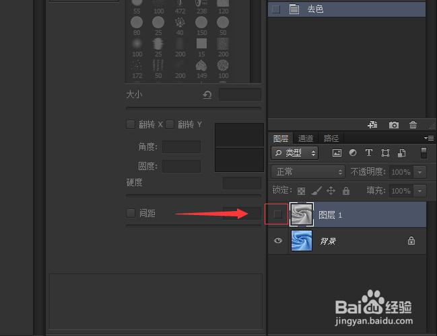437x336 pixels.
Task: Switch to the 通道 tab
Action: pyautogui.click(x=306, y=138)
